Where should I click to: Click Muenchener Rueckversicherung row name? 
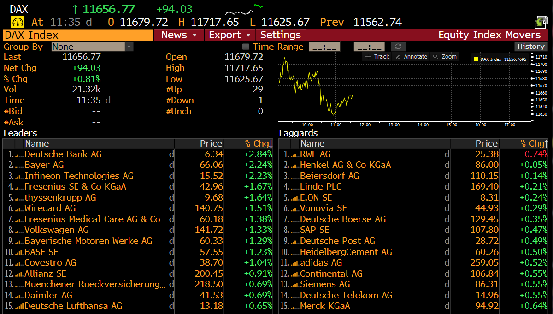[x=94, y=284]
